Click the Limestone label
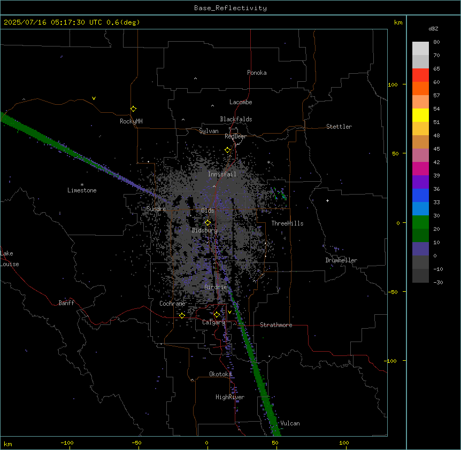 pos(82,190)
